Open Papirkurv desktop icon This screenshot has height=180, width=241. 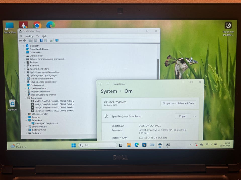pos(12,105)
